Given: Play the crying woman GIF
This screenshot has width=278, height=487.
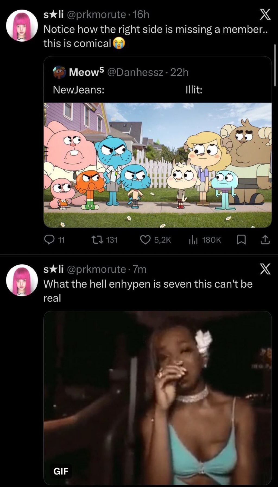Looking at the screenshot, I should coord(157,398).
